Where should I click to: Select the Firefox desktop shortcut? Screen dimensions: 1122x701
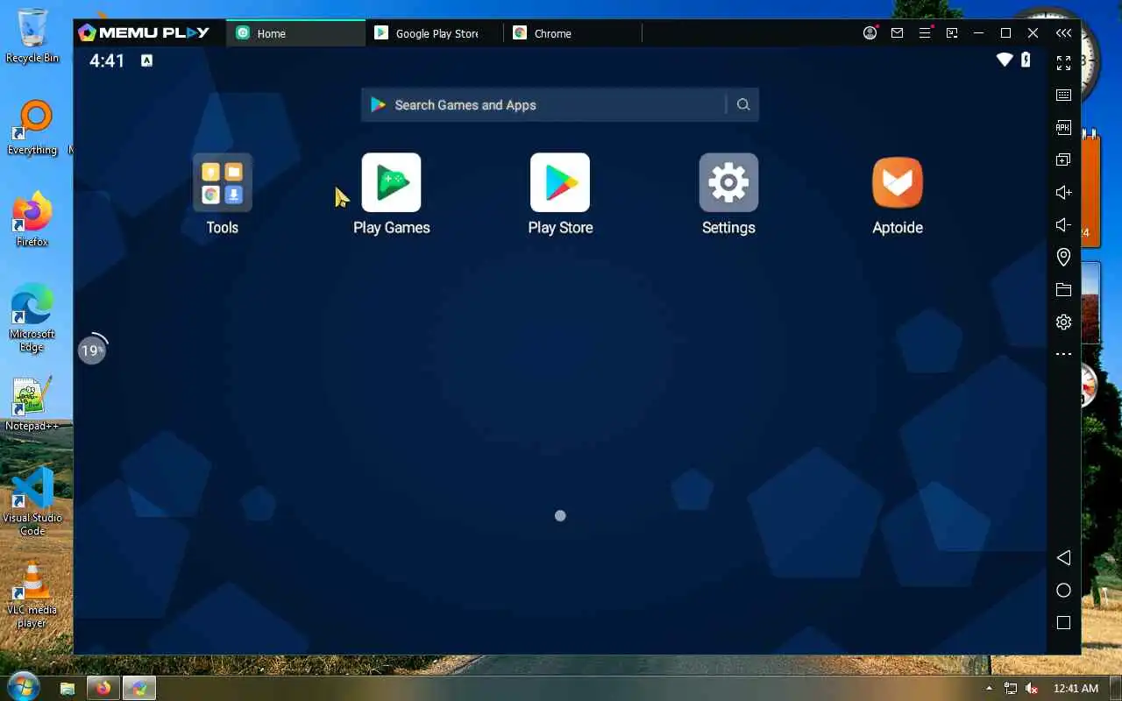pos(32,219)
